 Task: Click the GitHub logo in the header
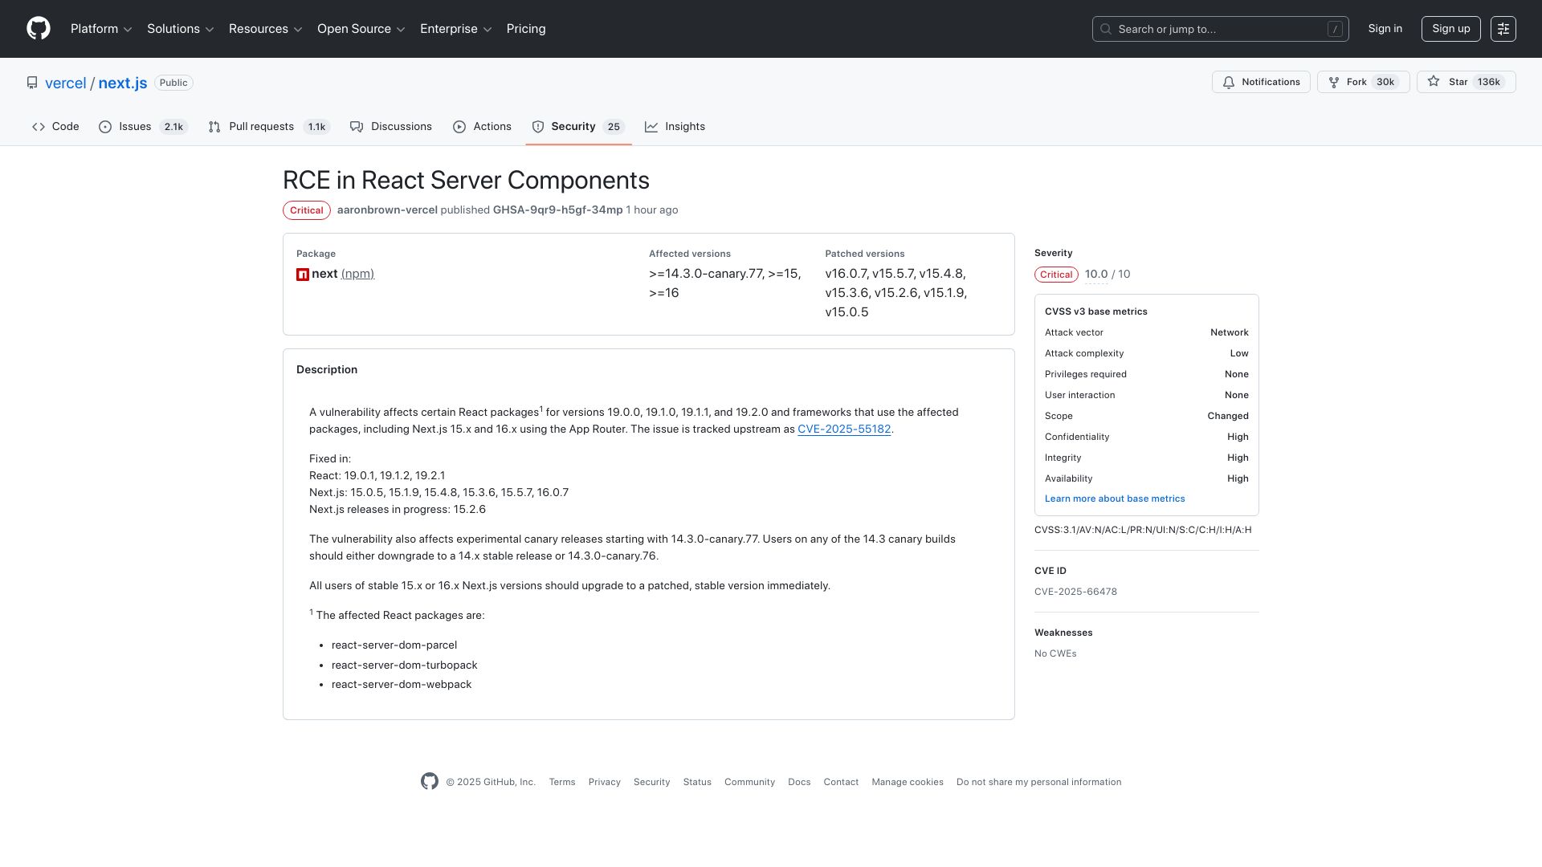coord(39,29)
